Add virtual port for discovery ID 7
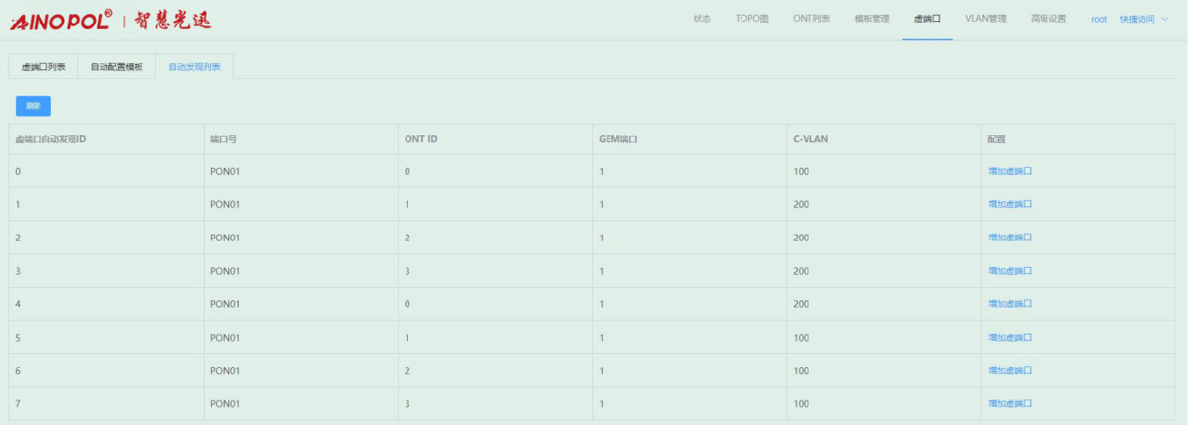This screenshot has width=1189, height=425. click(1009, 404)
